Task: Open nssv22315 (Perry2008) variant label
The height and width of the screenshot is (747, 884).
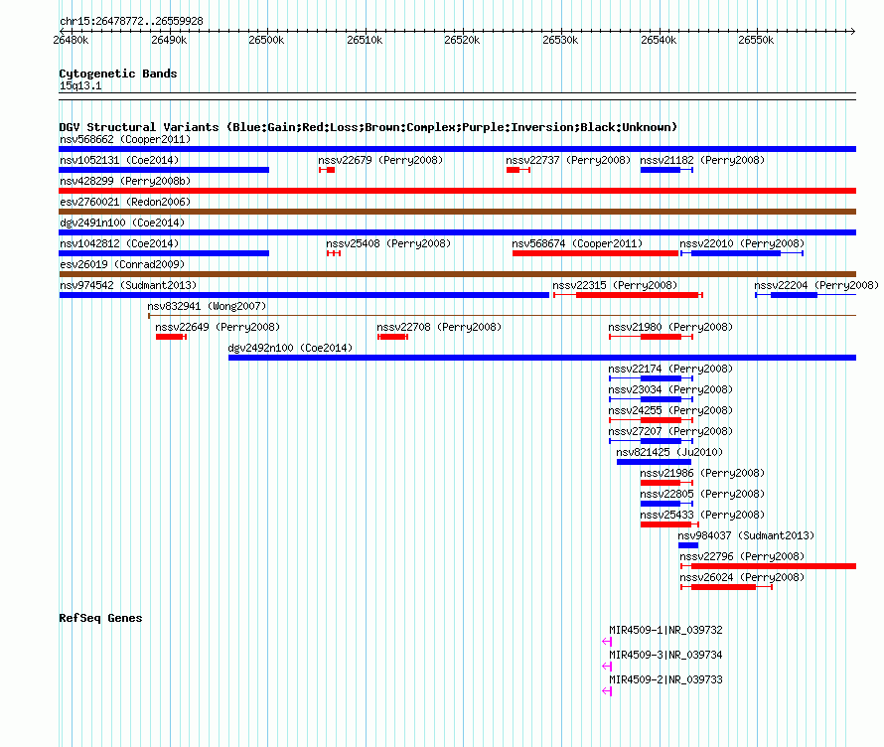Action: (615, 285)
